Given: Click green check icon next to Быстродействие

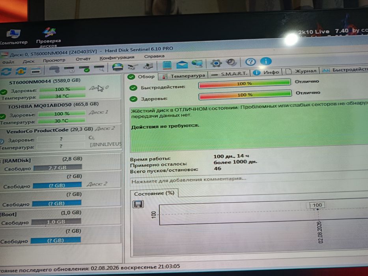Looking at the screenshot, I should tap(133, 88).
